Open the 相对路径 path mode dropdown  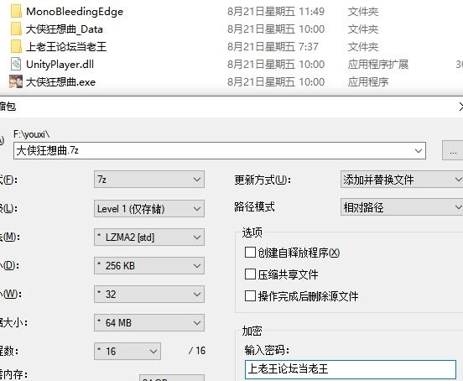[x=402, y=207]
